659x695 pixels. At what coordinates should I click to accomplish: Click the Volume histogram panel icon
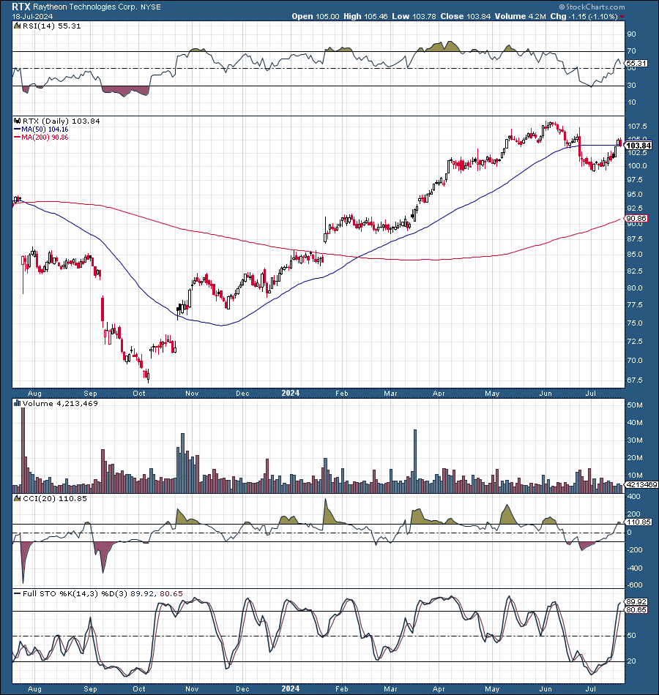pyautogui.click(x=16, y=403)
